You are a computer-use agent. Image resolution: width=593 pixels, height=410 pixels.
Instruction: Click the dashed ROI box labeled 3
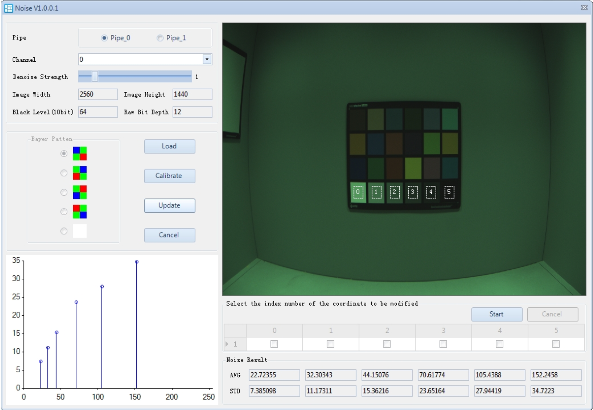coord(413,192)
